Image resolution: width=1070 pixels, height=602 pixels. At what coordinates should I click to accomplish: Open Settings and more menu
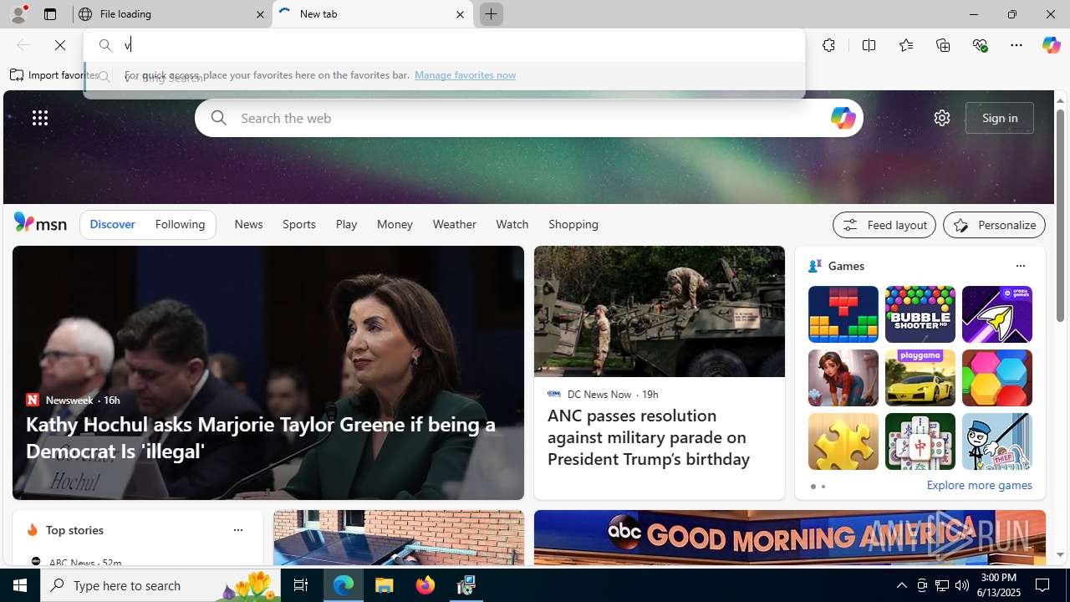pyautogui.click(x=1016, y=45)
